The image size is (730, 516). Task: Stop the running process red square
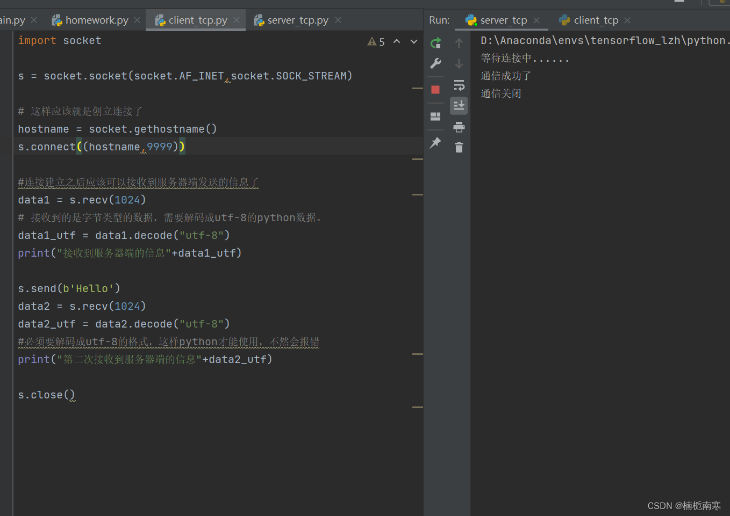click(436, 90)
